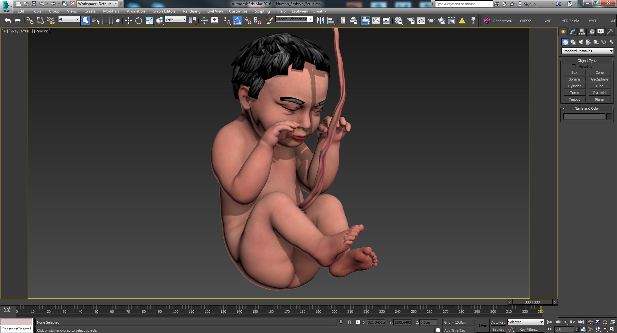
Task: Open the Modify command panel tab
Action: pos(572,31)
